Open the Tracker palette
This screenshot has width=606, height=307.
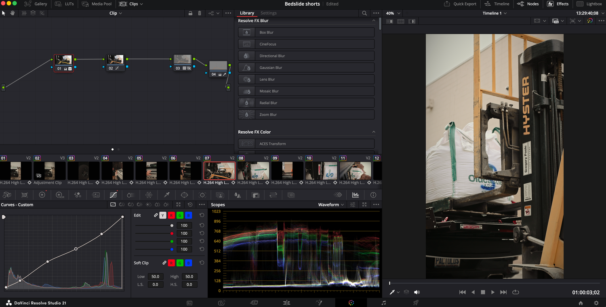click(202, 195)
